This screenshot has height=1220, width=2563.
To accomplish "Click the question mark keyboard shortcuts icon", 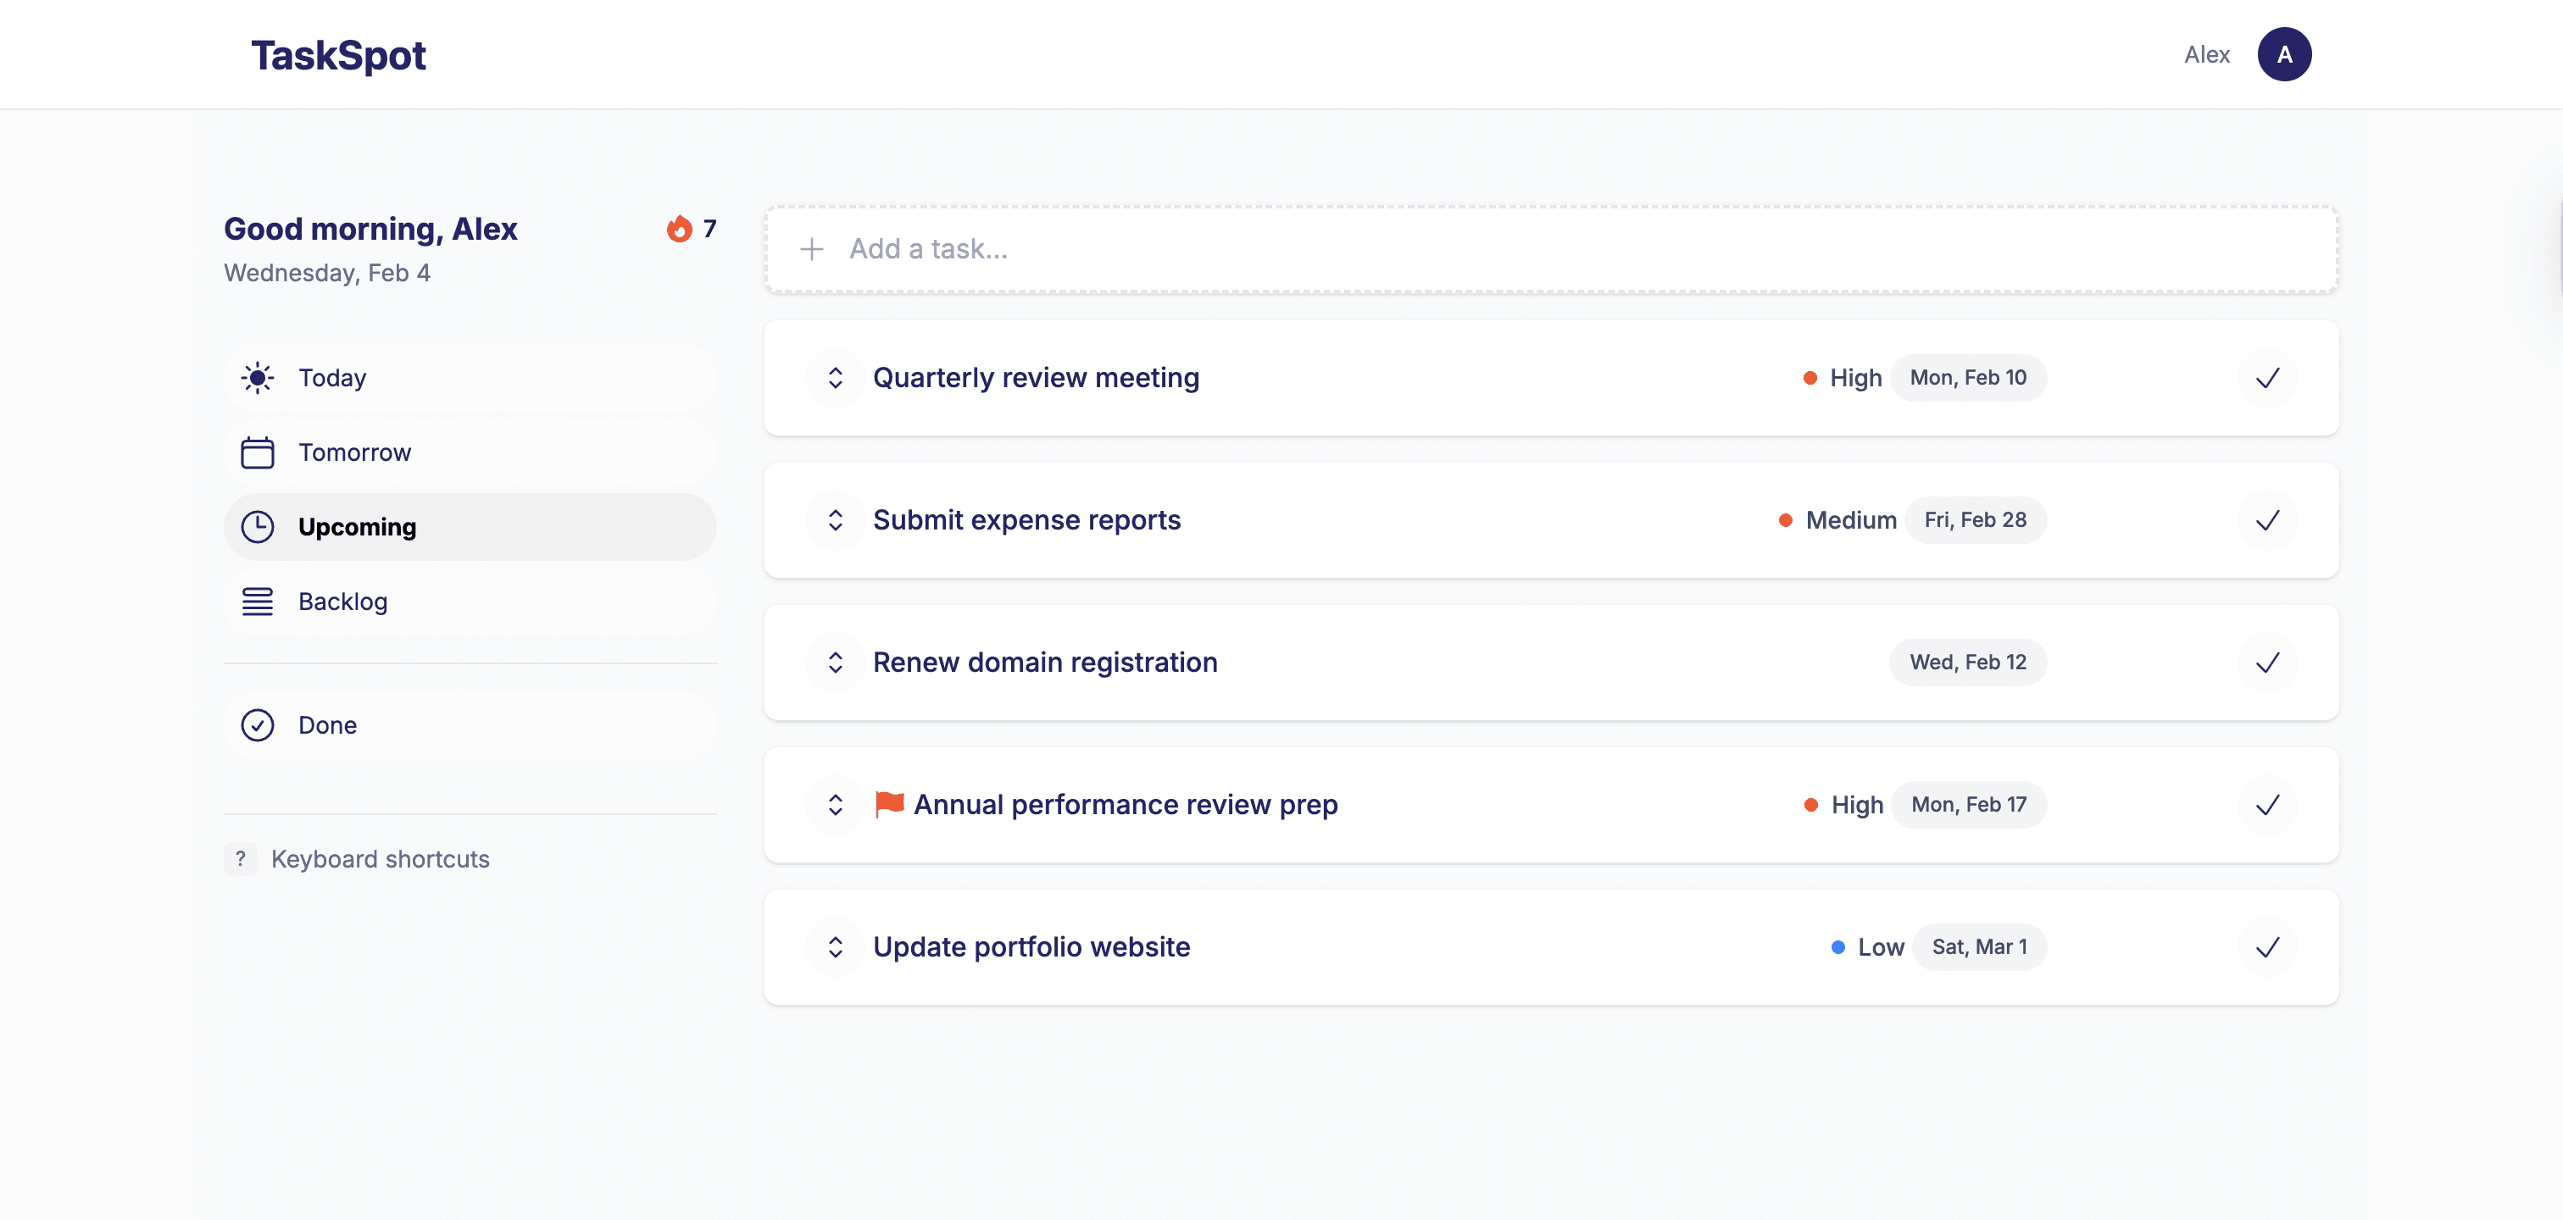I will (240, 858).
